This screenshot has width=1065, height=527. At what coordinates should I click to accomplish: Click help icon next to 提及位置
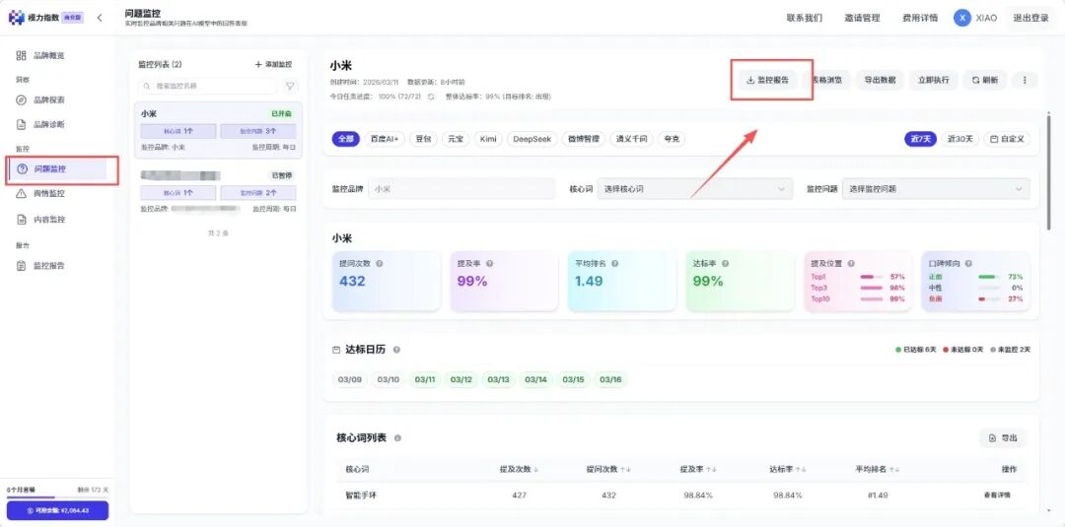851,263
